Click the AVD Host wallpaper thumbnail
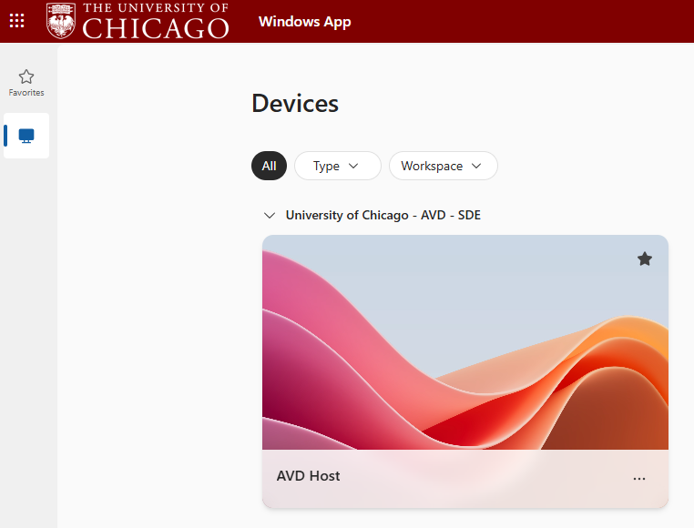This screenshot has height=528, width=694. pos(465,342)
